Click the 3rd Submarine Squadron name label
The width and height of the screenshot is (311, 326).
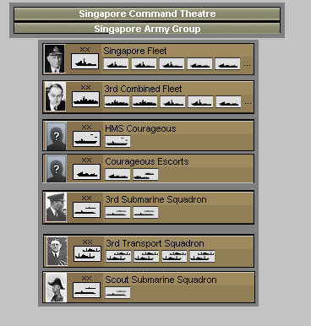click(155, 199)
